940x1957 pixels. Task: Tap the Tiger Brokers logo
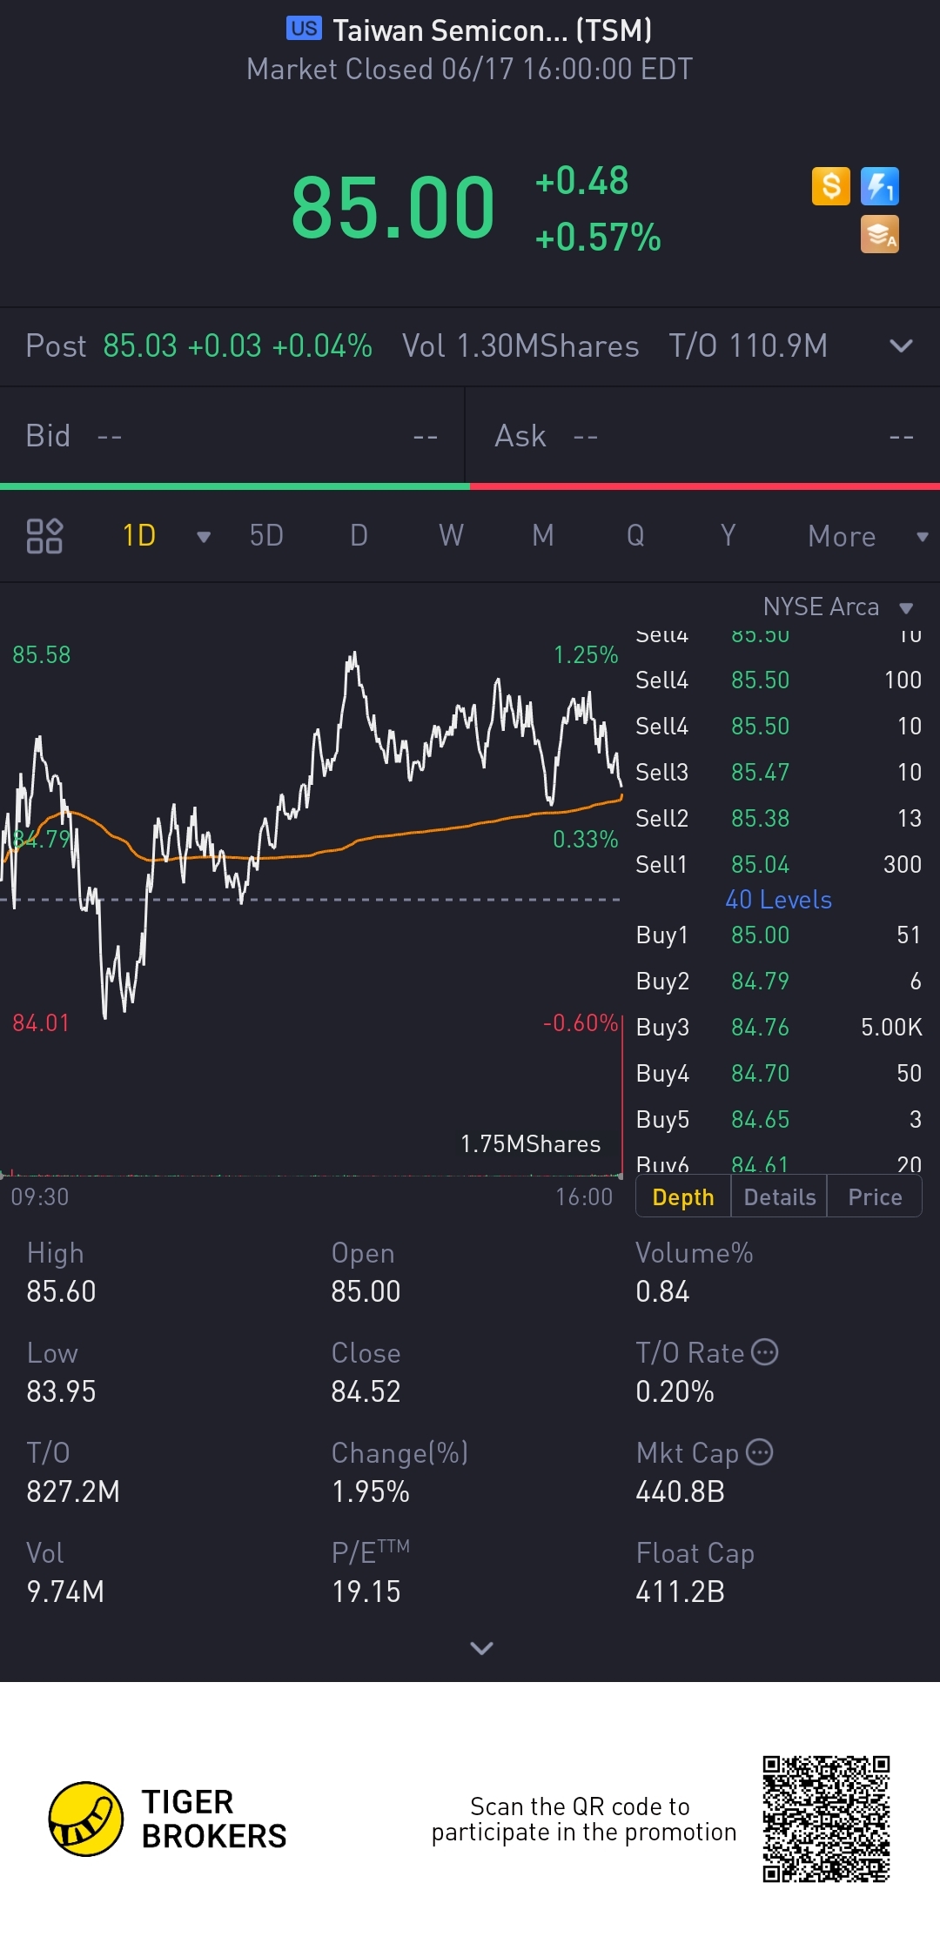coord(167,1819)
